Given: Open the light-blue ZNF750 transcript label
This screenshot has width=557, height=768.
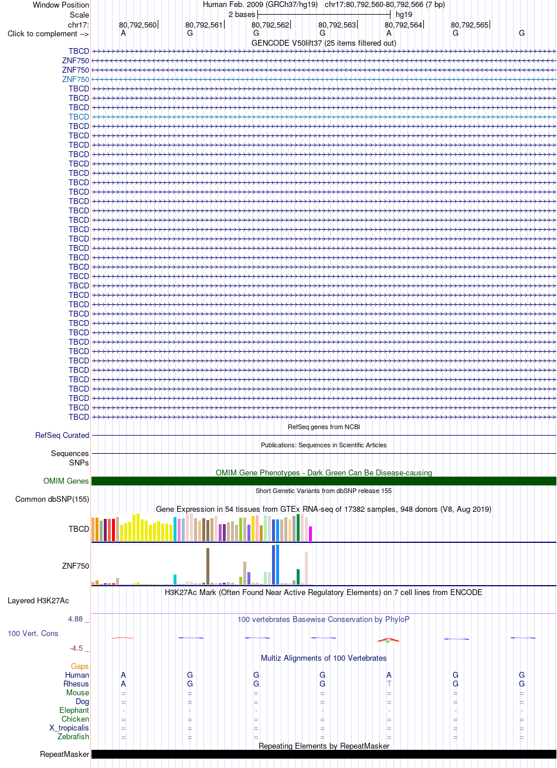Looking at the screenshot, I should [x=76, y=79].
